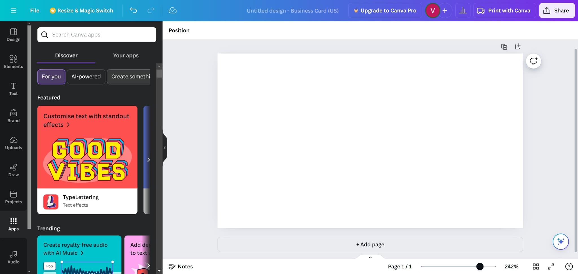Click Upgrade to Canva Pro
578x274 pixels.
(x=385, y=10)
